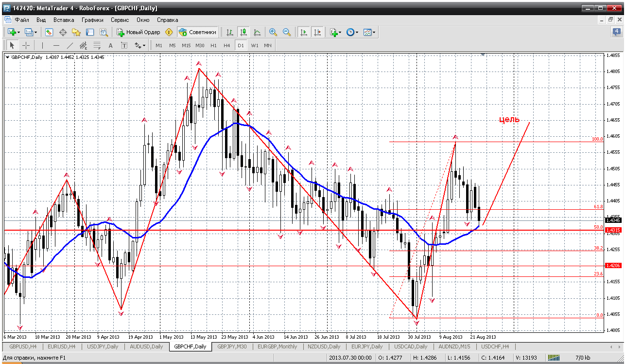Switch to the EURUSD,H4 chart tab
The width and height of the screenshot is (626, 364).
pyautogui.click(x=61, y=346)
